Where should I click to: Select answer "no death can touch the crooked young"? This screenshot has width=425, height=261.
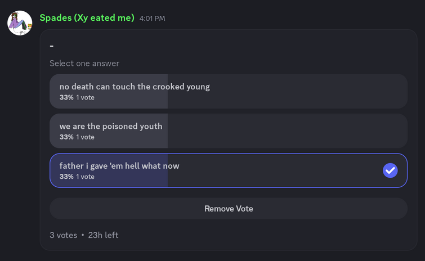point(229,91)
